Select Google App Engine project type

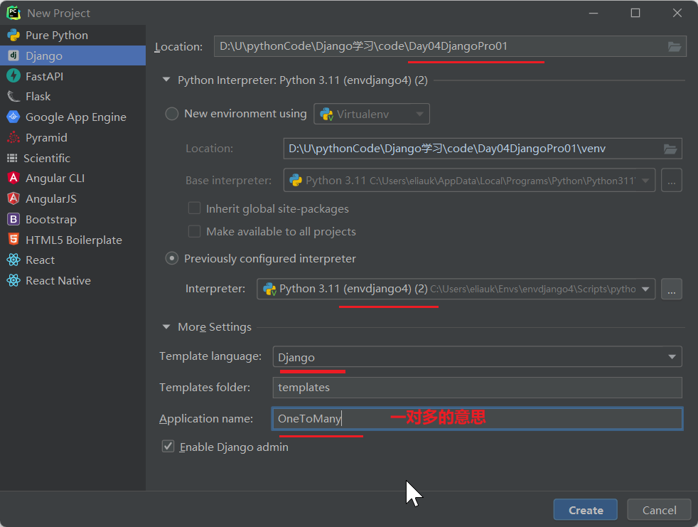click(73, 117)
